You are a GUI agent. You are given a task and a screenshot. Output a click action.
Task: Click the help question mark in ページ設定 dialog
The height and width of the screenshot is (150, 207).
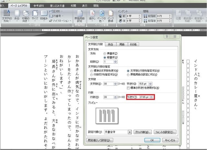[x=167, y=36]
